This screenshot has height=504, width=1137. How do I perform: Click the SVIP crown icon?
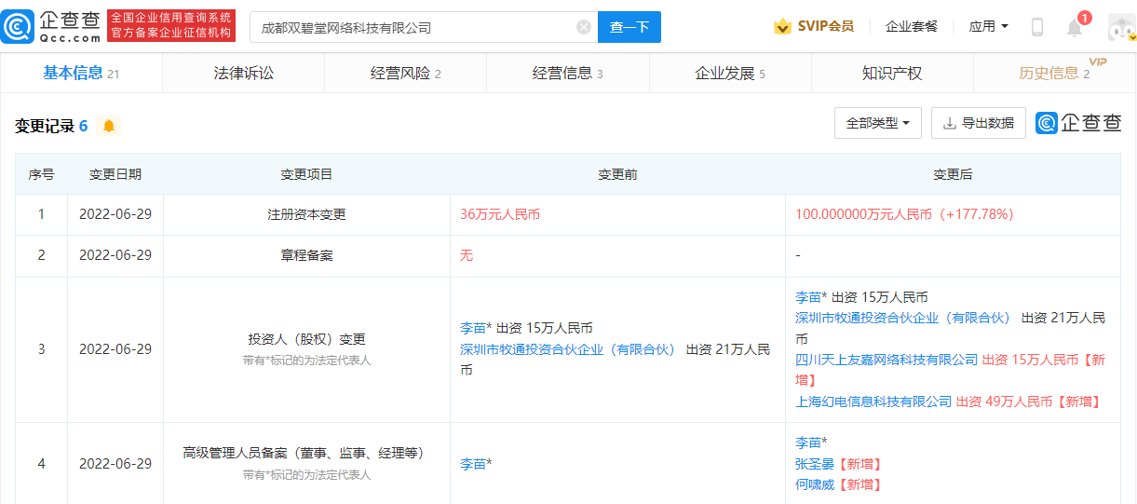click(x=783, y=26)
